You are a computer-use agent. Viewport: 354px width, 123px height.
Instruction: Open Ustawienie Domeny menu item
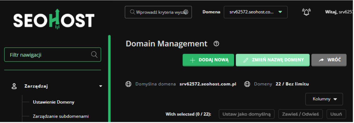[x=54, y=102]
